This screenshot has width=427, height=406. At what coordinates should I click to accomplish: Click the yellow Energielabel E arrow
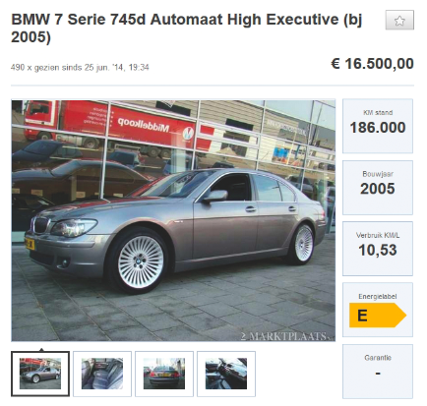pyautogui.click(x=378, y=316)
